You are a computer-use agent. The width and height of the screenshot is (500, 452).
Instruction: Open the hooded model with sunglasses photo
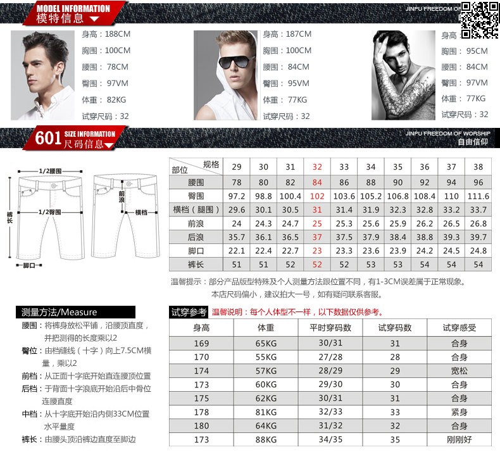click(225, 75)
